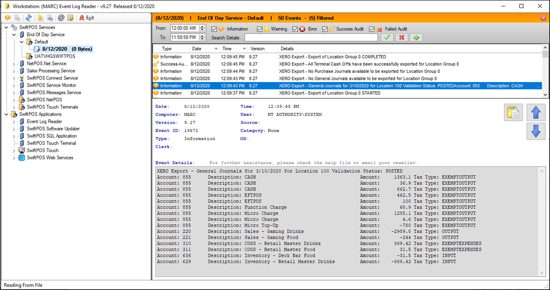Toggle the Failed Audit filter checkbox

[372, 29]
